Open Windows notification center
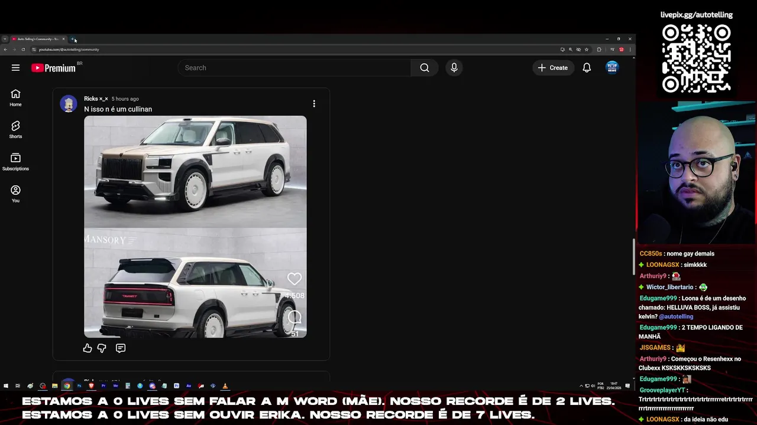Screen dimensions: 757x425 pos(627,386)
